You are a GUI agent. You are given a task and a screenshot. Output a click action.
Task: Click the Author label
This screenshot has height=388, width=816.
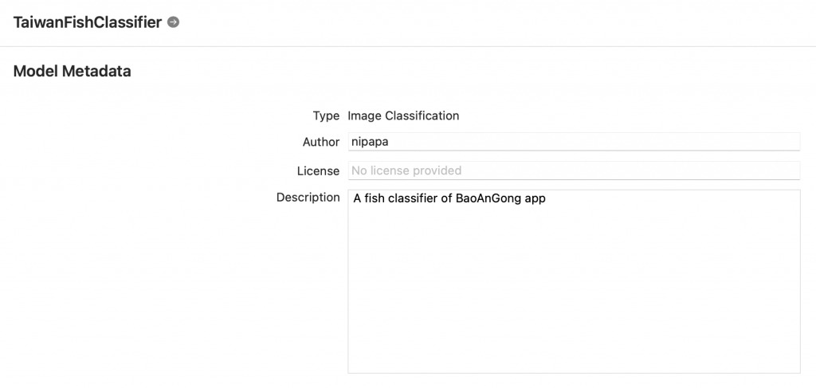(x=321, y=142)
